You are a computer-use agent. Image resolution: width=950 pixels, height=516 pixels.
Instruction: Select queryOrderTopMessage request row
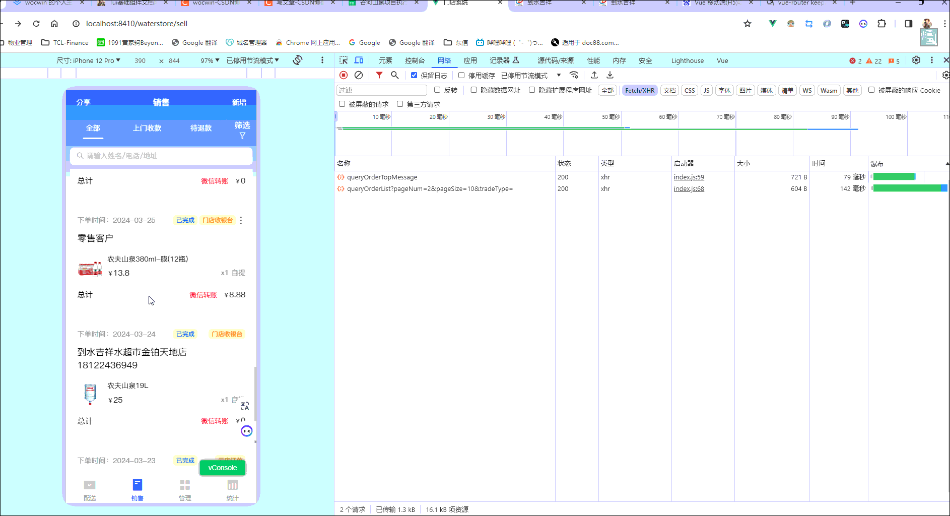pyautogui.click(x=642, y=177)
